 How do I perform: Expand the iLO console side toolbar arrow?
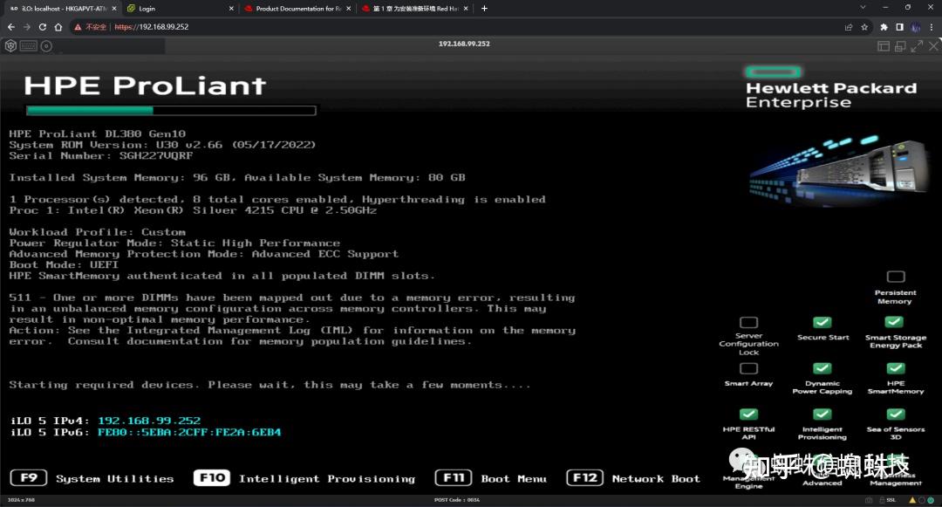pos(162,45)
